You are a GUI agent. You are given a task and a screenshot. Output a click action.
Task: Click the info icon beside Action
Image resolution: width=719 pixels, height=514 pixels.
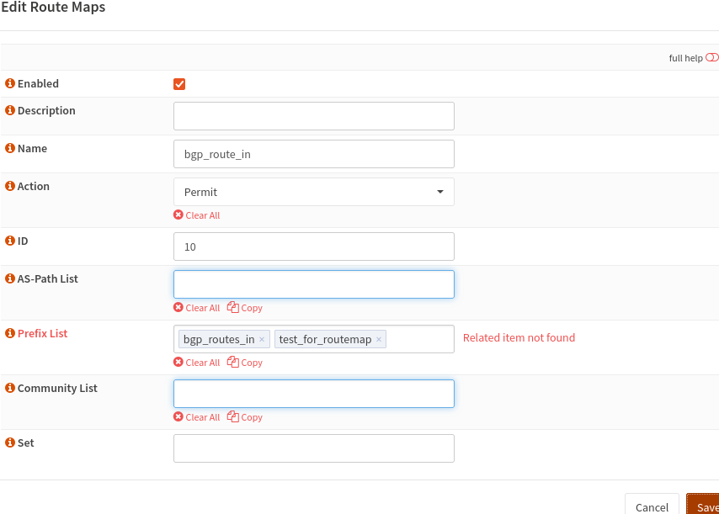coord(9,186)
